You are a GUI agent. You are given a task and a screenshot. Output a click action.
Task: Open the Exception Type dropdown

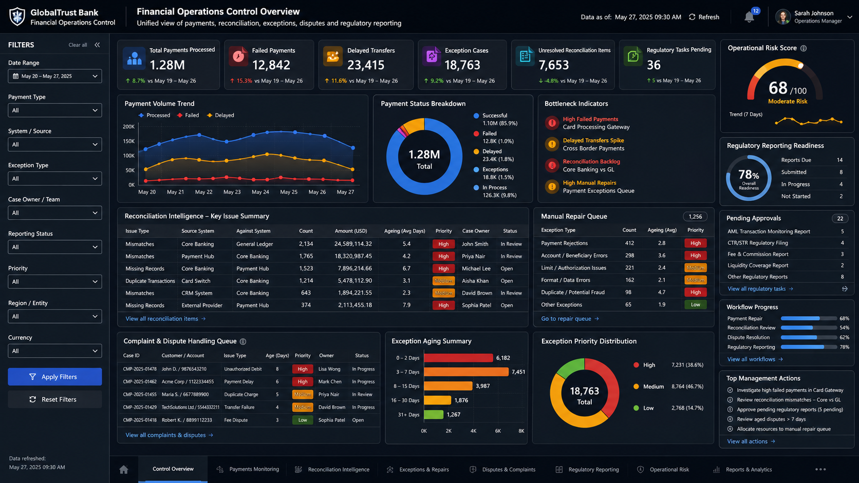55,179
